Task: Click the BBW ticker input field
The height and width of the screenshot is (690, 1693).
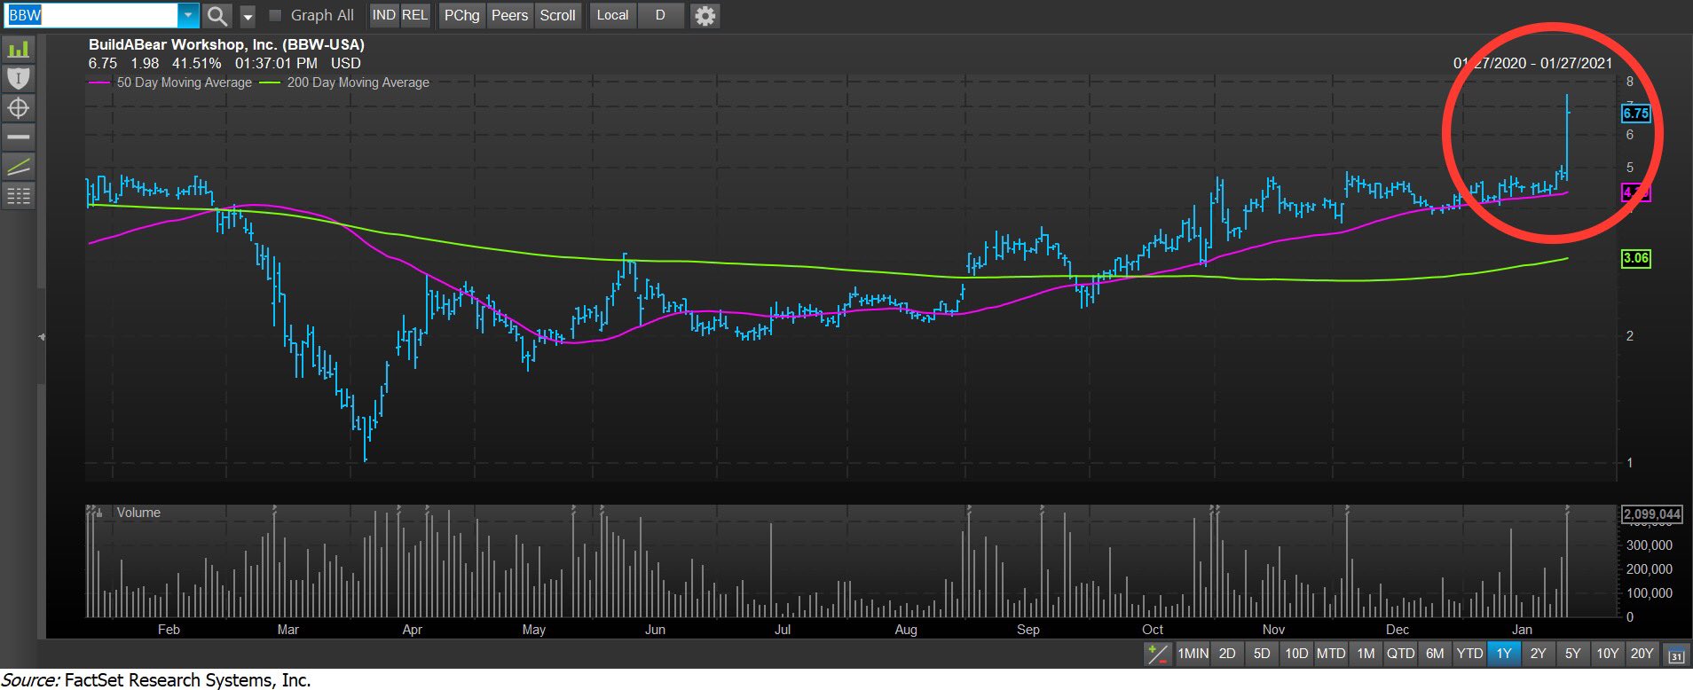Action: (x=91, y=15)
